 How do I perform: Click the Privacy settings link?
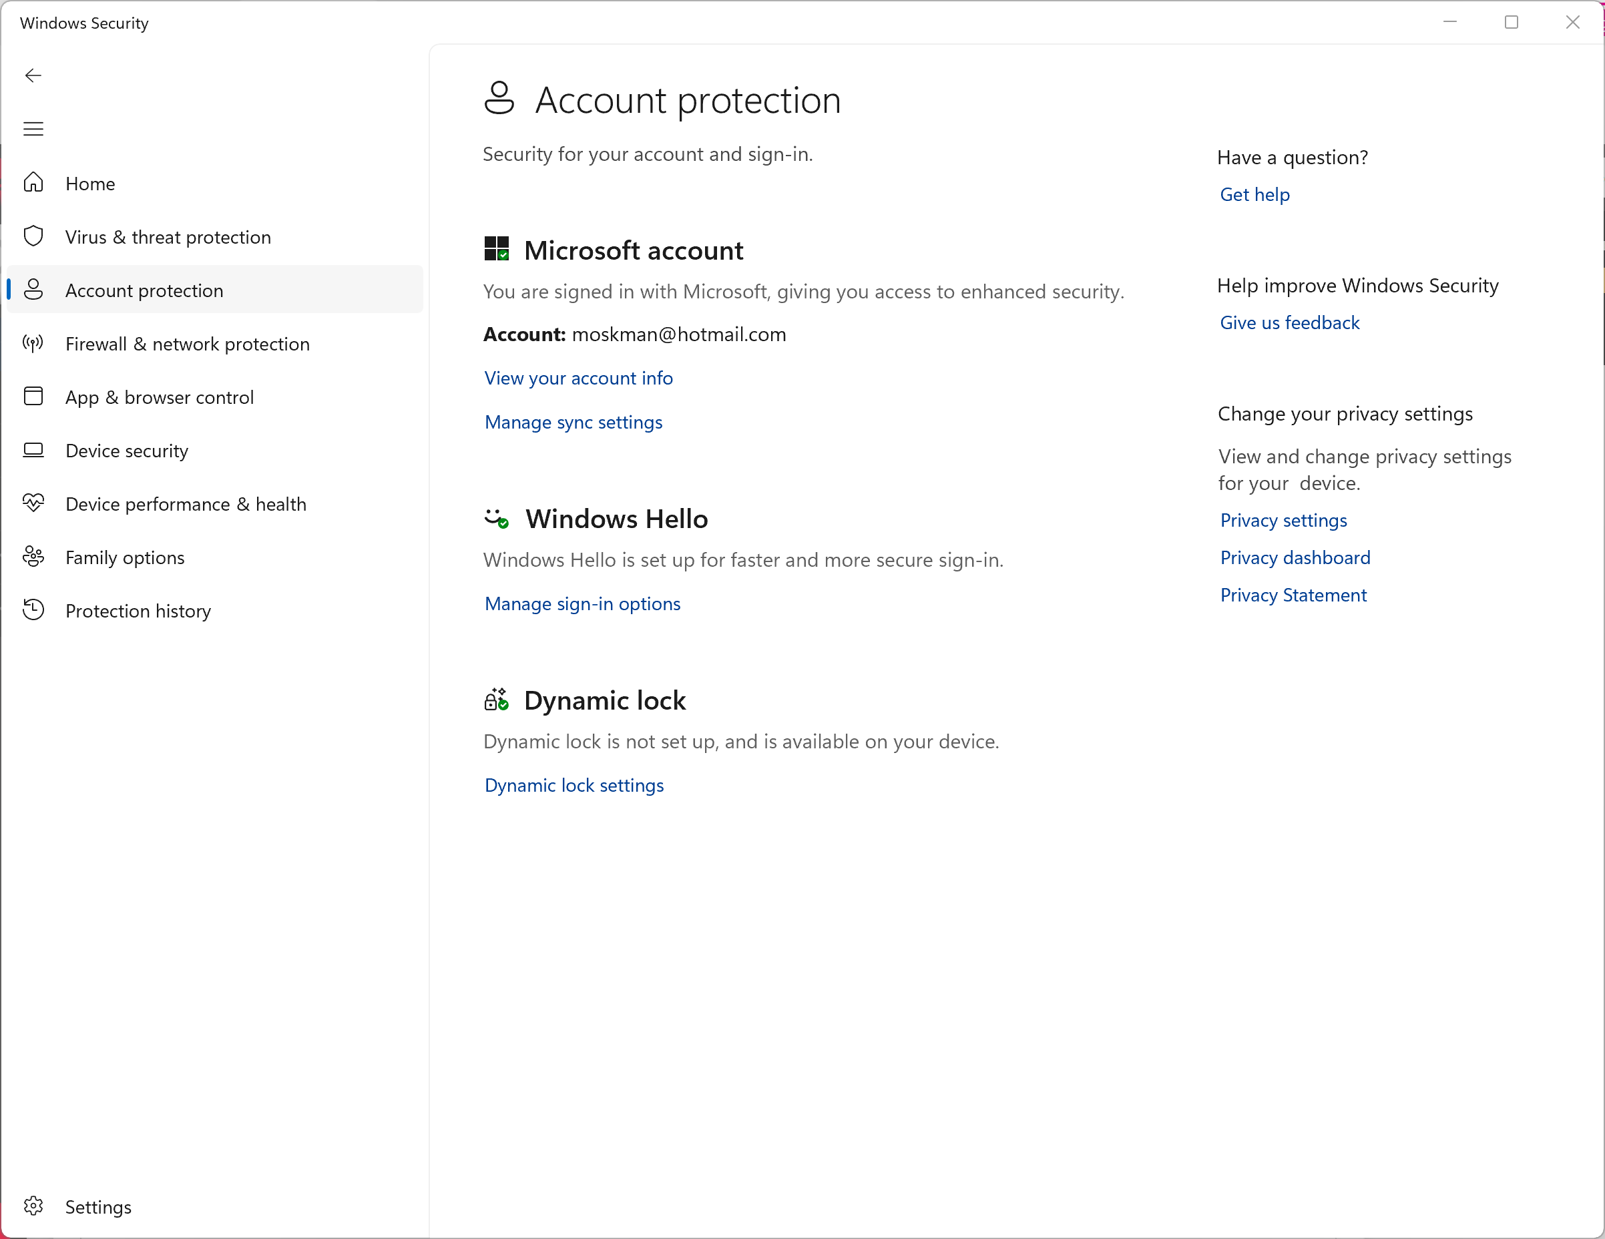click(x=1283, y=519)
